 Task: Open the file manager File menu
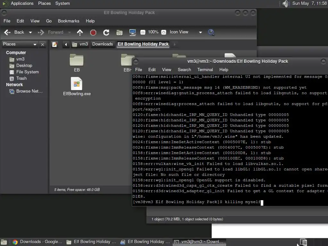coord(7,21)
